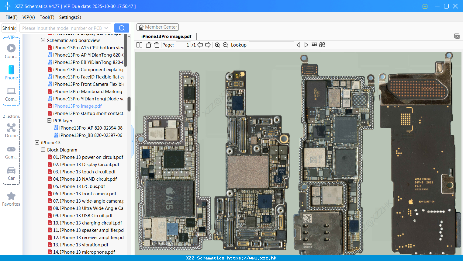This screenshot has width=463, height=261.
Task: Select the Computer category icon
Action: point(11,91)
